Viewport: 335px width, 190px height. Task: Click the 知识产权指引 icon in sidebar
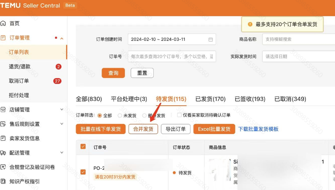[x=3, y=182]
